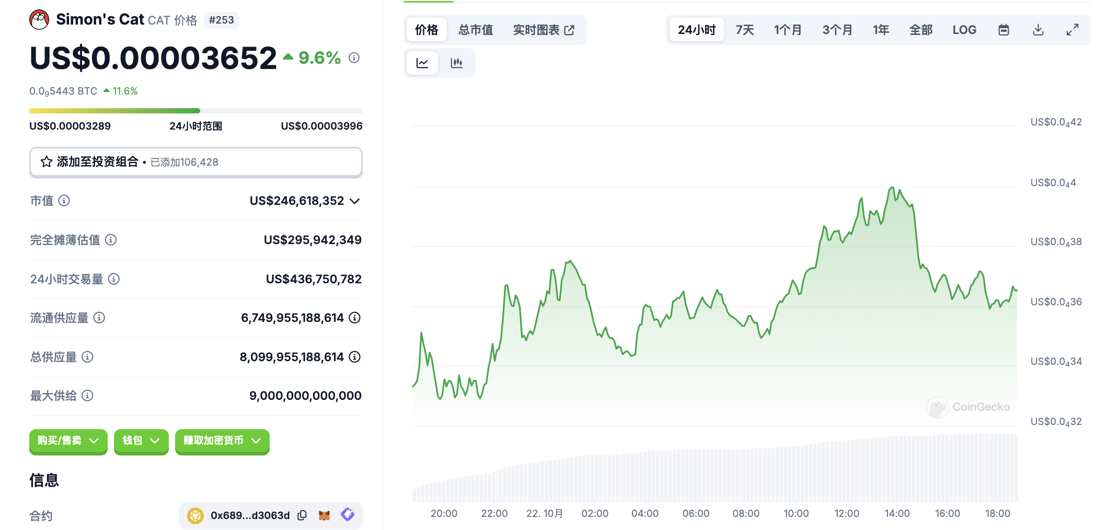Switch to the 总市值 tab
This screenshot has height=530, width=1108.
[476, 30]
